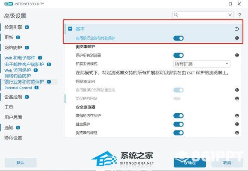Toggle the 保护所有浏览器 switch
Screen dimensions: 248x171
pos(178,55)
